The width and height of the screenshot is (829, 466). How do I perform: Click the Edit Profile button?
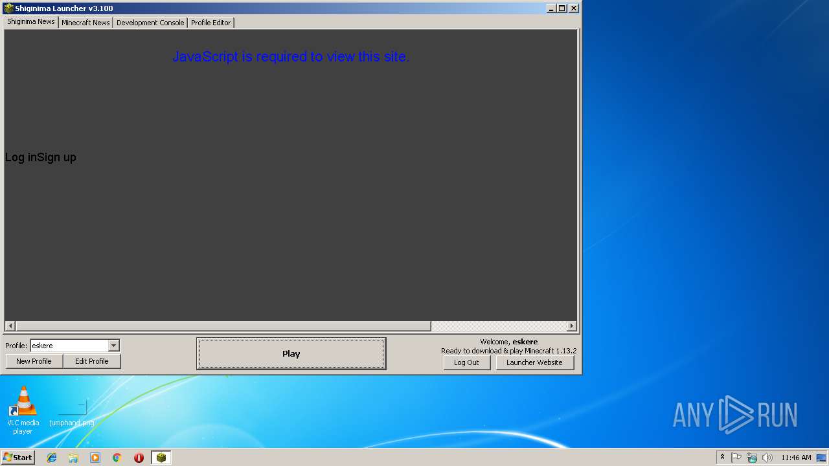92,361
